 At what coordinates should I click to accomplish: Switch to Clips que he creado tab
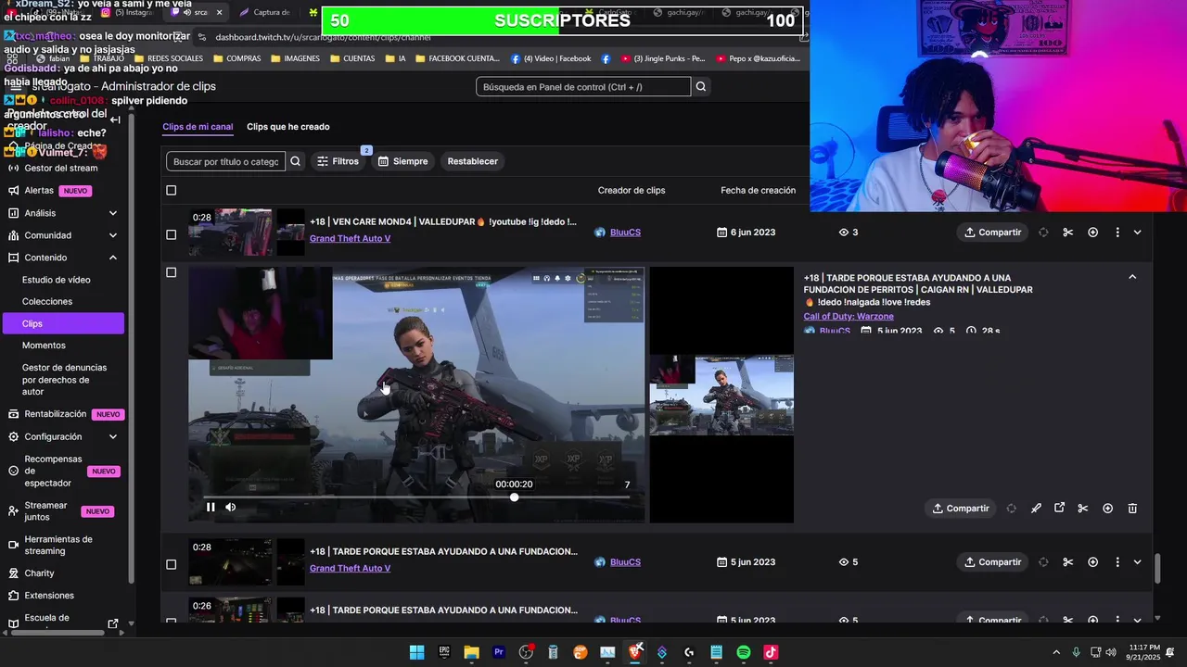(x=288, y=127)
